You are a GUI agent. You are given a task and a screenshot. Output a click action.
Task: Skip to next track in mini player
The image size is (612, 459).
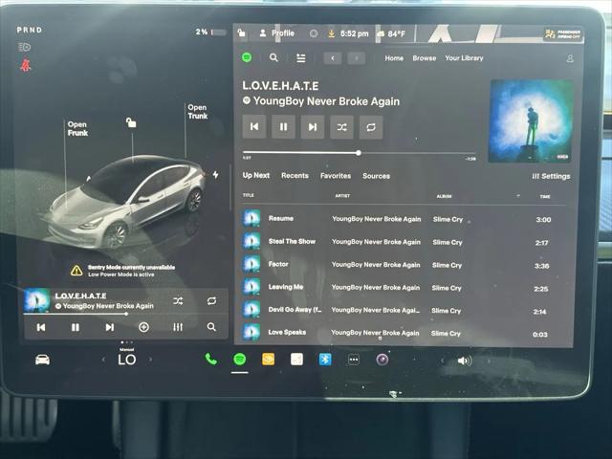click(110, 327)
